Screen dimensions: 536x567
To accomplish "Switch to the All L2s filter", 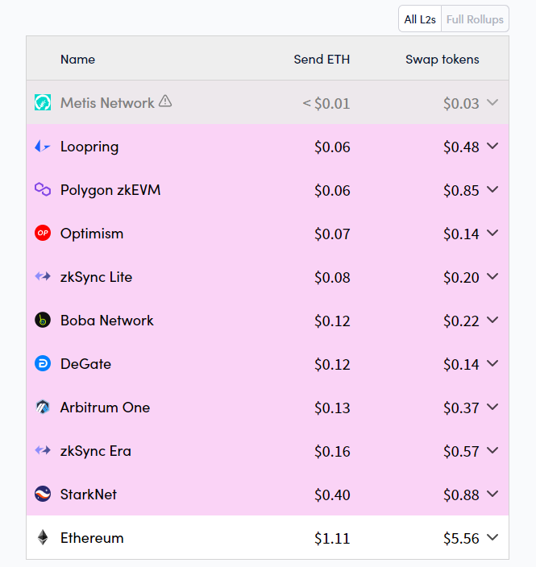I will point(420,19).
